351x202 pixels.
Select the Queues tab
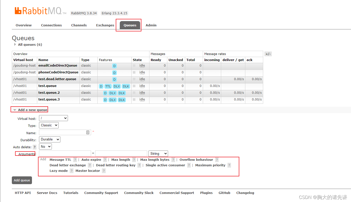pyautogui.click(x=130, y=25)
